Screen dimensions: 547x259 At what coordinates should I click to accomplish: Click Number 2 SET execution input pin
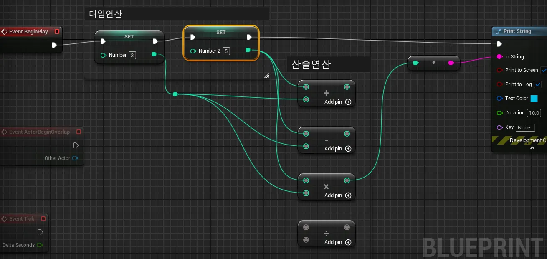[x=193, y=37]
